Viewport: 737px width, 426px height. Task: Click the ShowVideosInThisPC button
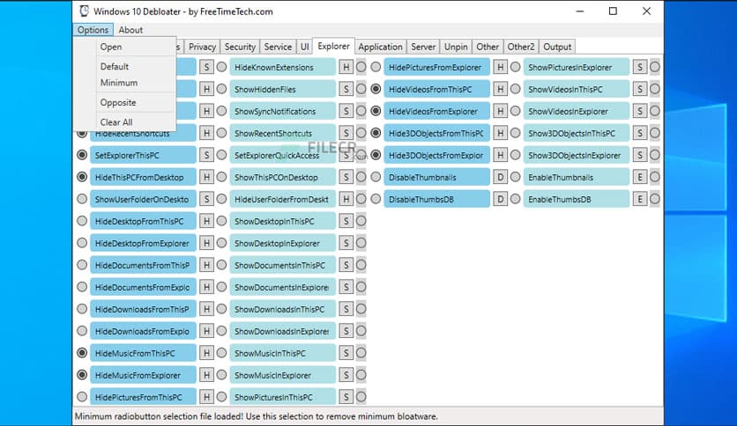577,89
